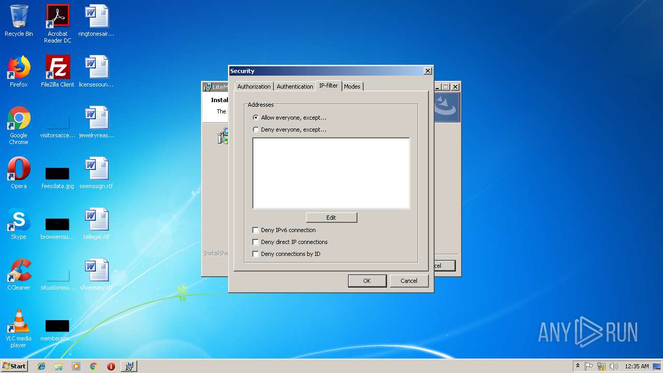Show hidden system tray icons
Screen dimensions: 663x373
point(578,366)
